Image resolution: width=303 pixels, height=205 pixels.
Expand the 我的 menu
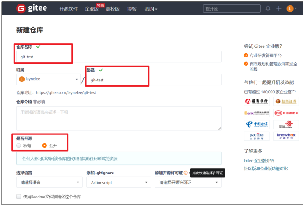point(151,9)
